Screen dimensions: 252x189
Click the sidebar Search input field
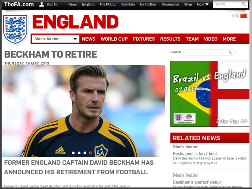click(210, 52)
